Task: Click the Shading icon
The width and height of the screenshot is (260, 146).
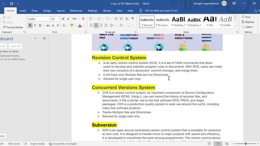Action: click(121, 25)
